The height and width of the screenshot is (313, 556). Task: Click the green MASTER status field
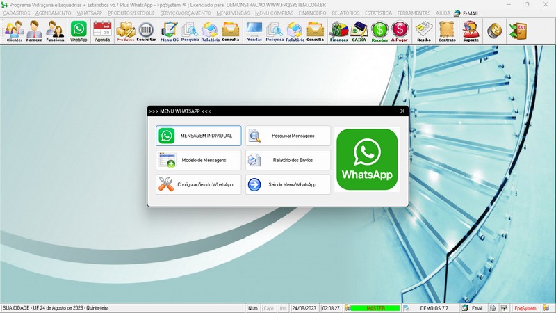[x=375, y=308]
